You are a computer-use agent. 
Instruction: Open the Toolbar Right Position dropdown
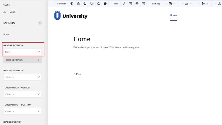click(22, 111)
